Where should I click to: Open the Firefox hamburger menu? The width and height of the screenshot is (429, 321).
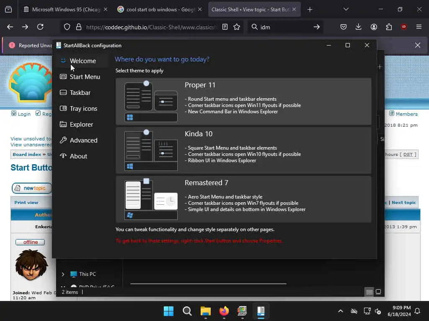(419, 27)
